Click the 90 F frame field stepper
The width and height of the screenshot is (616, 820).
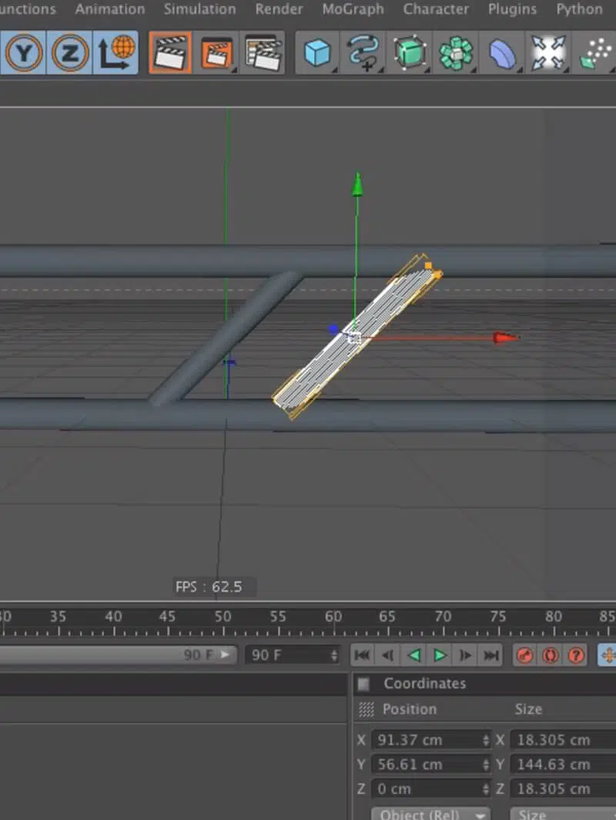[334, 655]
